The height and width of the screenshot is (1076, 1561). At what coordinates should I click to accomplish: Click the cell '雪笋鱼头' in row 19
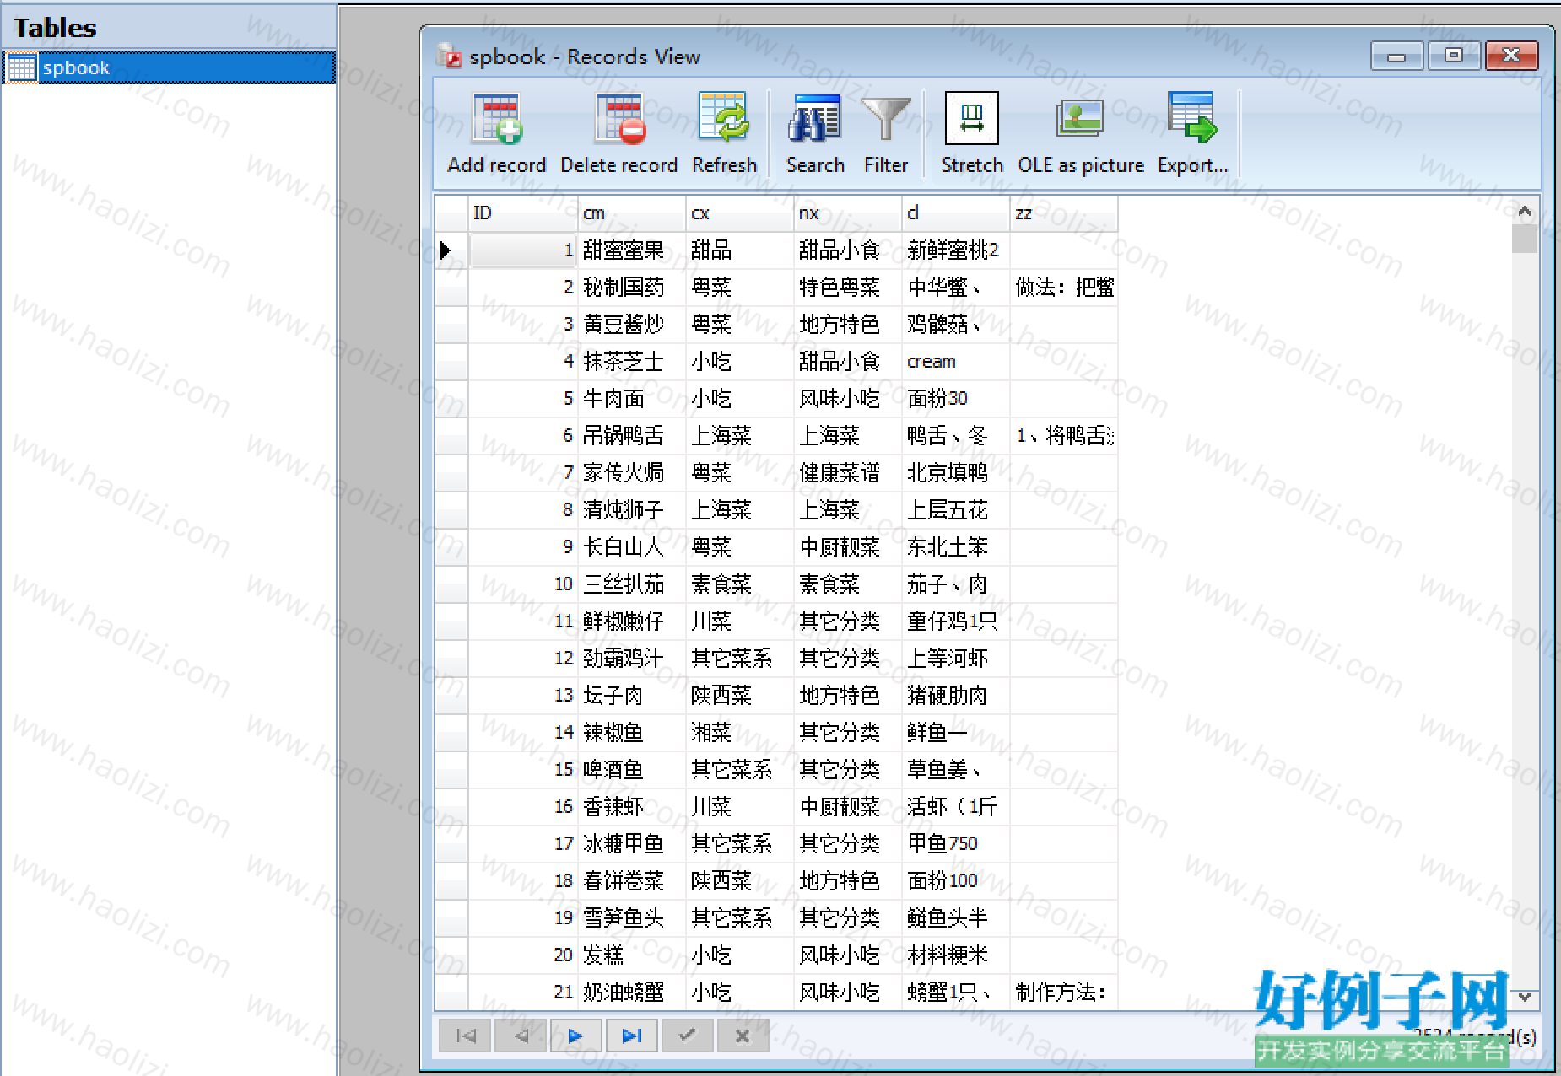(632, 918)
